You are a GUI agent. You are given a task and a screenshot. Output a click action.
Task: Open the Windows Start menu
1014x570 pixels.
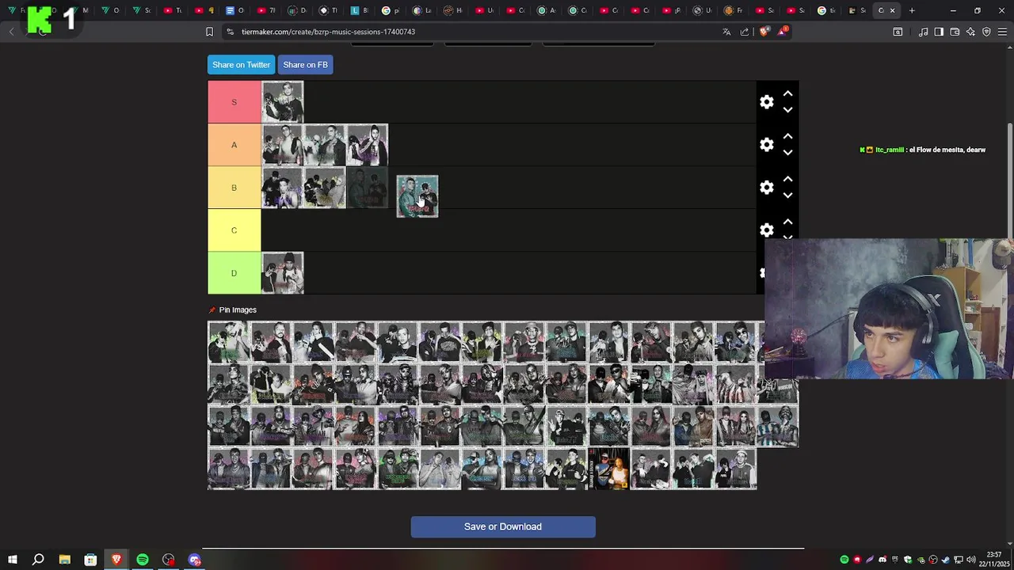coord(12,560)
